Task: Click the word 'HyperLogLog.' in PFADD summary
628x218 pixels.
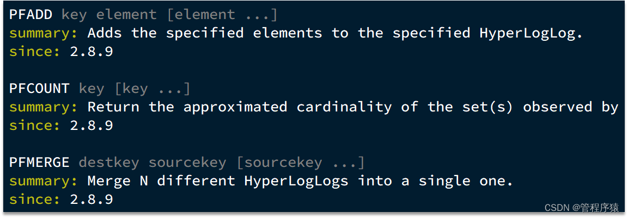Action: [531, 34]
